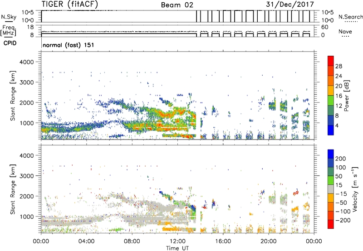Click the light green 12-16 dB power swatch
The height and width of the screenshot is (251, 363).
[x=331, y=100]
